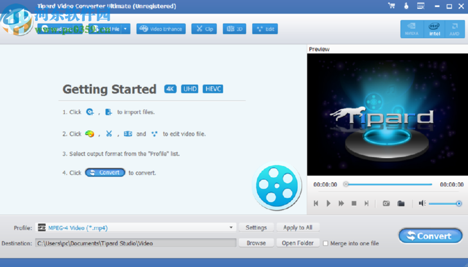Image resolution: width=468 pixels, height=267 pixels.
Task: Play the preview video
Action: coord(328,204)
